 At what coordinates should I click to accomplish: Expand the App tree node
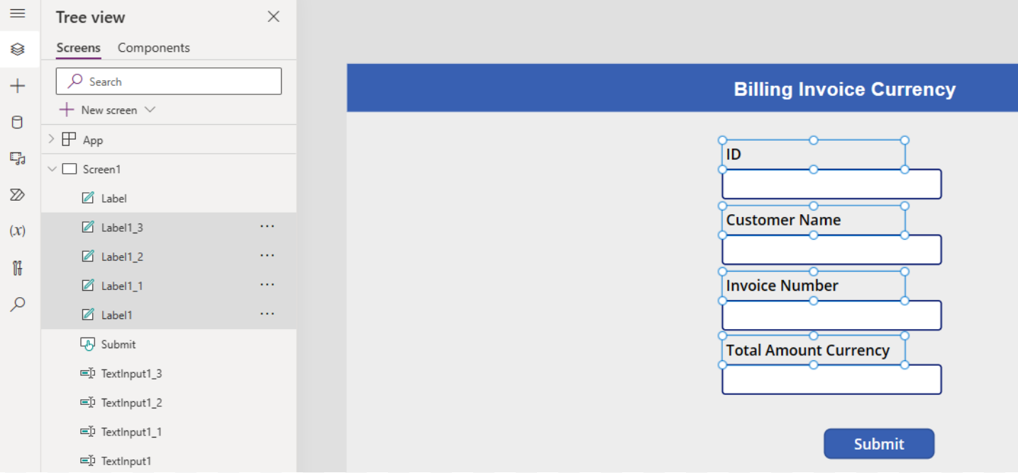coord(51,140)
